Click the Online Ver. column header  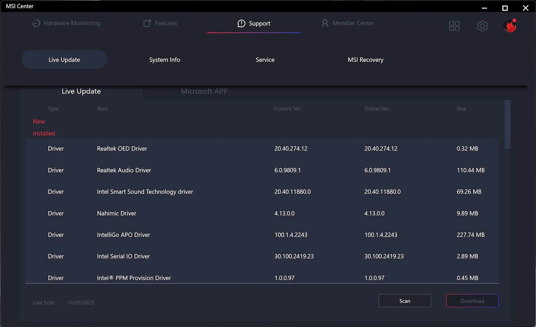click(x=377, y=109)
